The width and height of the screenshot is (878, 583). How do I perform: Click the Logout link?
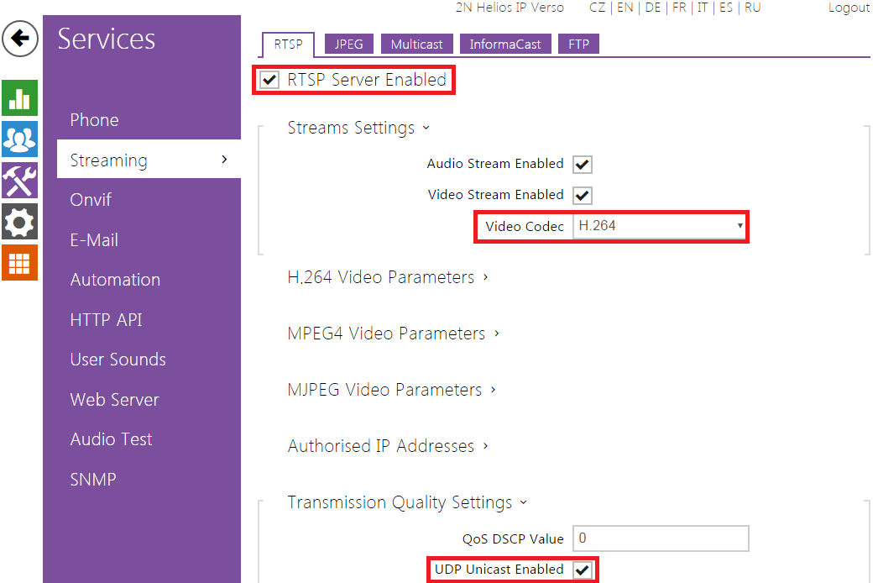pyautogui.click(x=848, y=8)
